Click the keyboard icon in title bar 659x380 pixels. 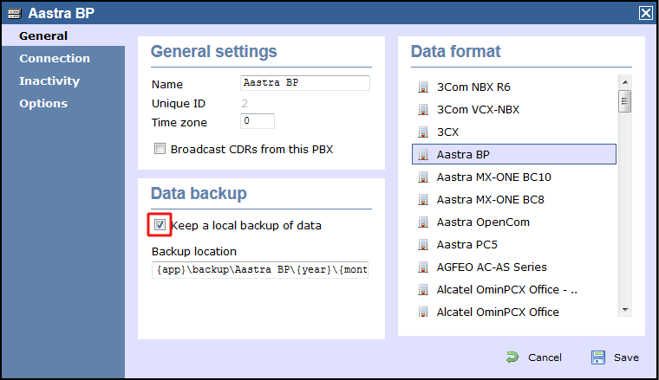13,13
